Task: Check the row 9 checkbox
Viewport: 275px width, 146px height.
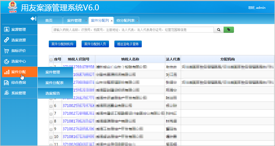Action: (51, 129)
